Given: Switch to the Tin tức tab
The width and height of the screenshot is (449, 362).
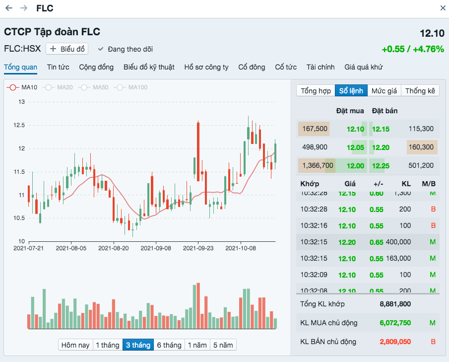Looking at the screenshot, I should (58, 67).
